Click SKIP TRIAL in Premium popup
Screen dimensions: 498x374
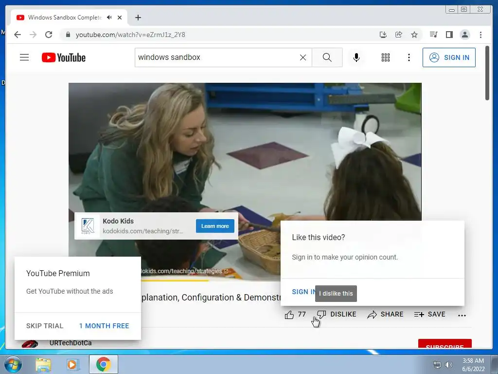pos(45,326)
